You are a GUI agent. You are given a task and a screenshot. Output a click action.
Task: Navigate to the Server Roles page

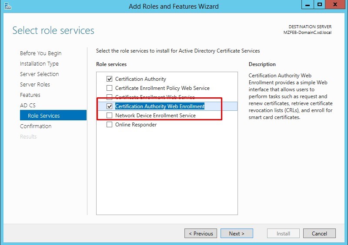click(35, 85)
